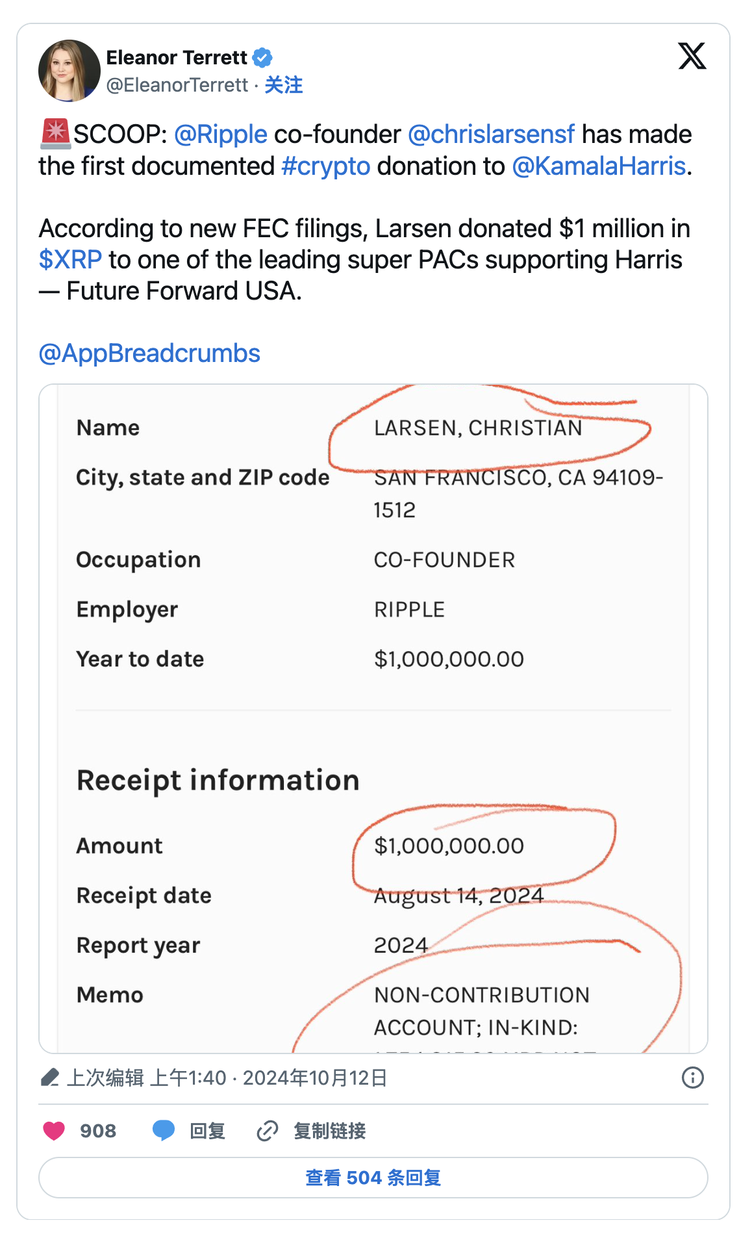This screenshot has width=752, height=1240.
Task: Open the tweet info circle icon
Action: click(x=692, y=1078)
